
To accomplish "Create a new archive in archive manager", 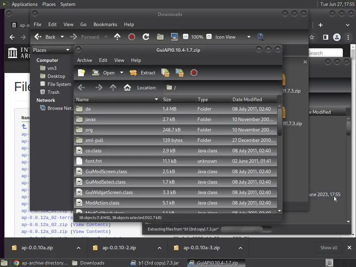I will (81, 73).
